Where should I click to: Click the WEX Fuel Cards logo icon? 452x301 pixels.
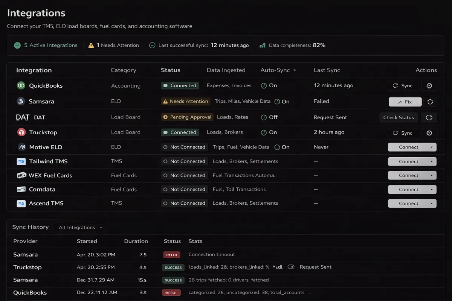coord(21,175)
